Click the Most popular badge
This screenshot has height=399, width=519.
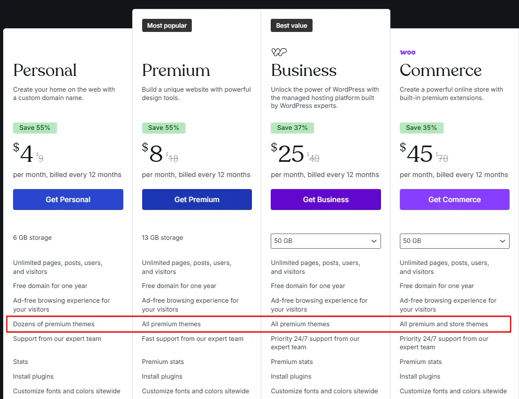click(x=167, y=25)
